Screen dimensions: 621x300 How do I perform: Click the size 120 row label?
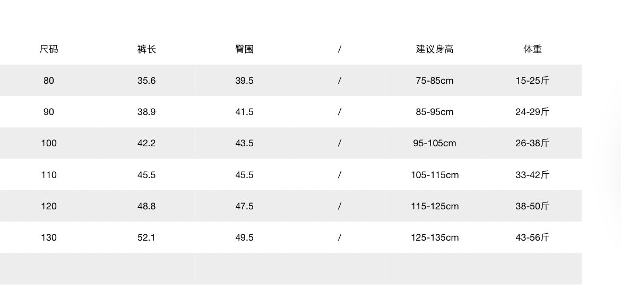point(49,206)
